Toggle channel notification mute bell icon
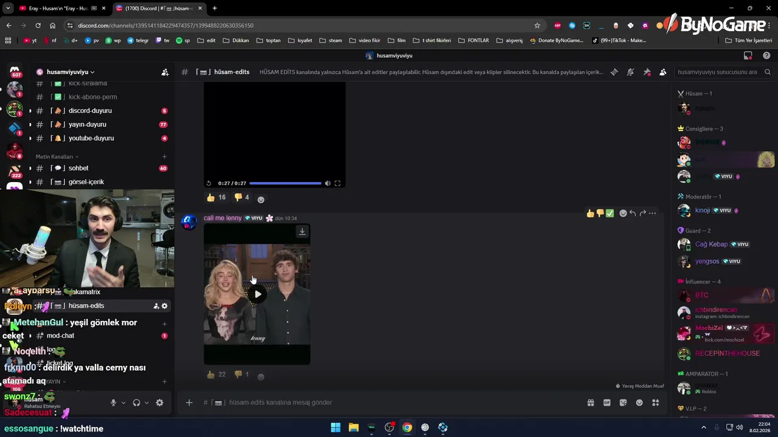 click(630, 72)
